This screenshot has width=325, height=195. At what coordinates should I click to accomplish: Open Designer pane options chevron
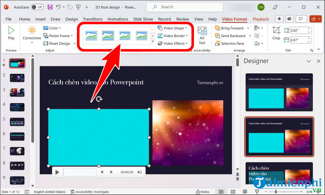[309, 61]
